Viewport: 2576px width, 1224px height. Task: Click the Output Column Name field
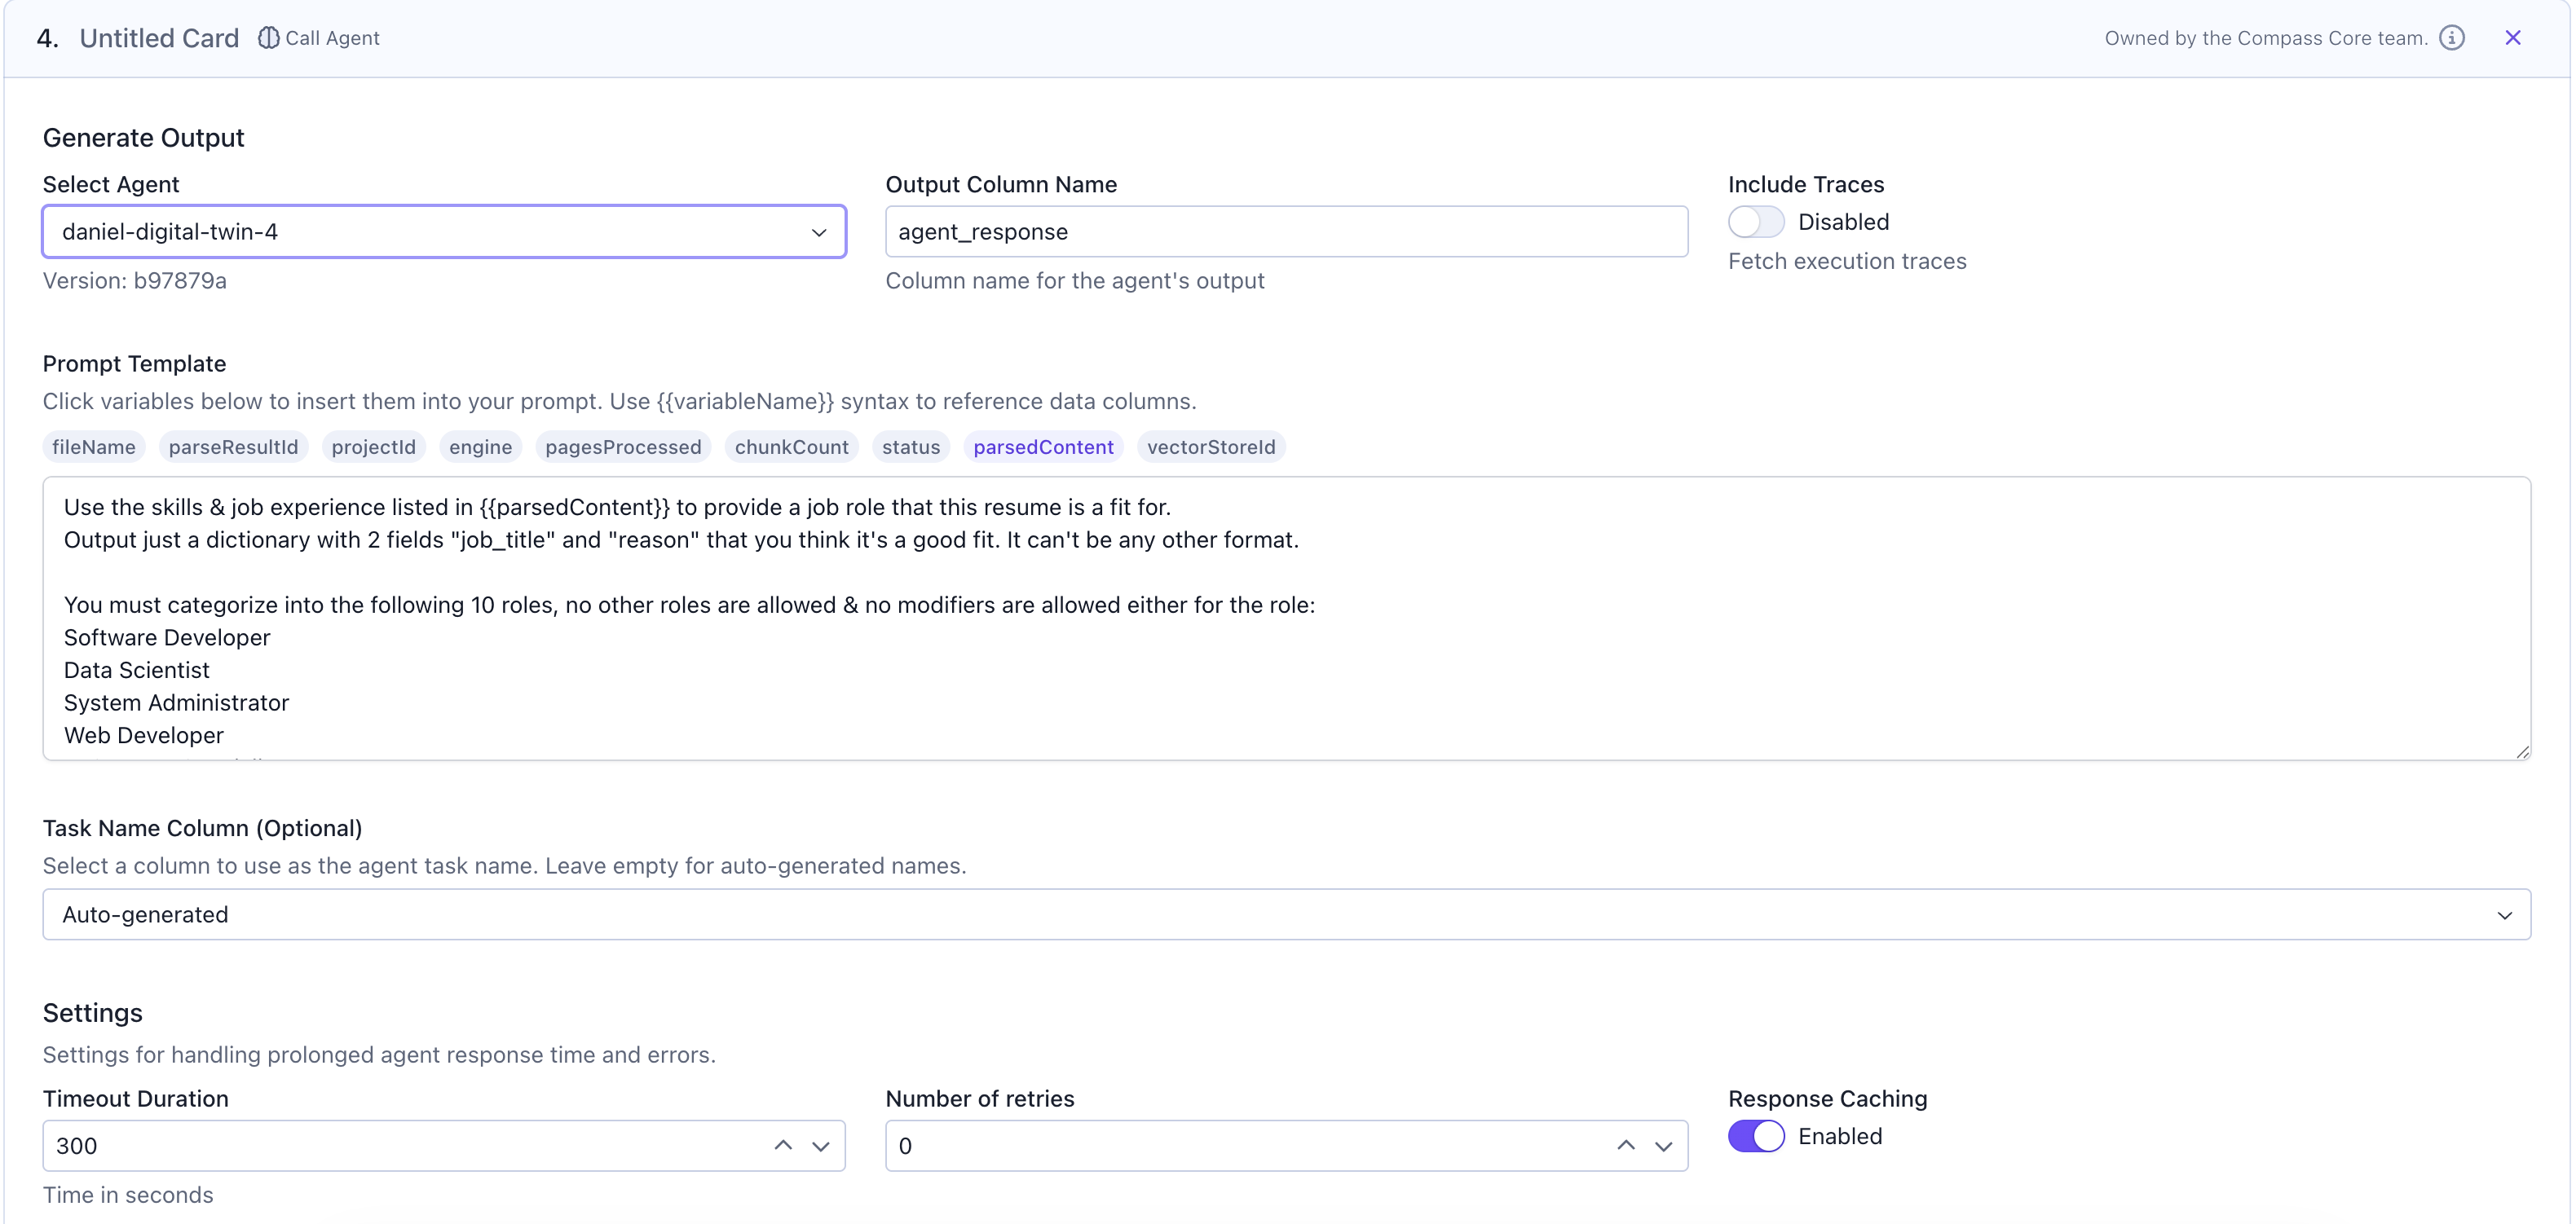(1286, 232)
